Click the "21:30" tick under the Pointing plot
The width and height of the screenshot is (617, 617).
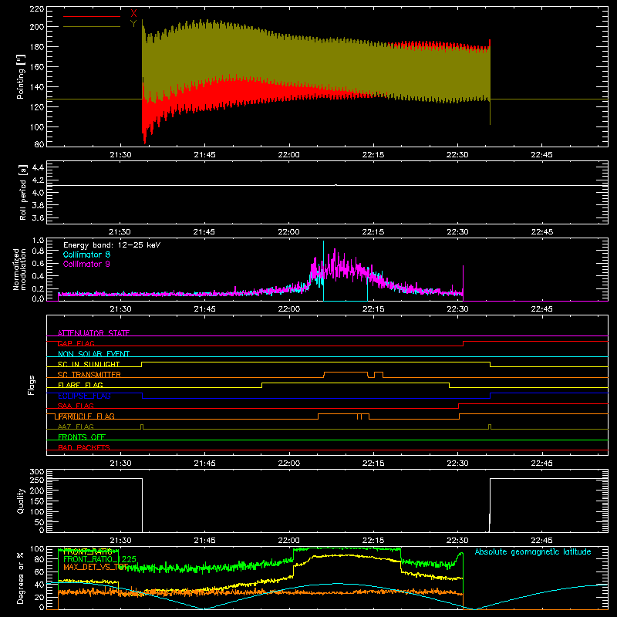pyautogui.click(x=120, y=155)
